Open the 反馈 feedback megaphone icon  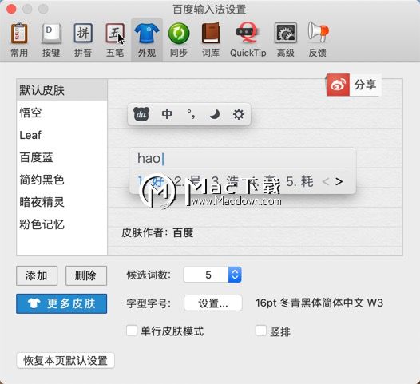tap(318, 40)
